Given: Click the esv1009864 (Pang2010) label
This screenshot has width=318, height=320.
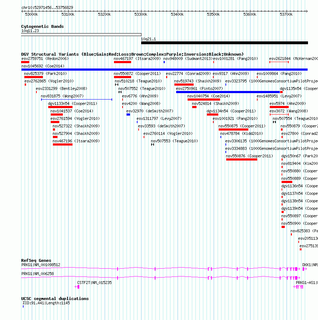Looking at the screenshot, I should 279,73.
